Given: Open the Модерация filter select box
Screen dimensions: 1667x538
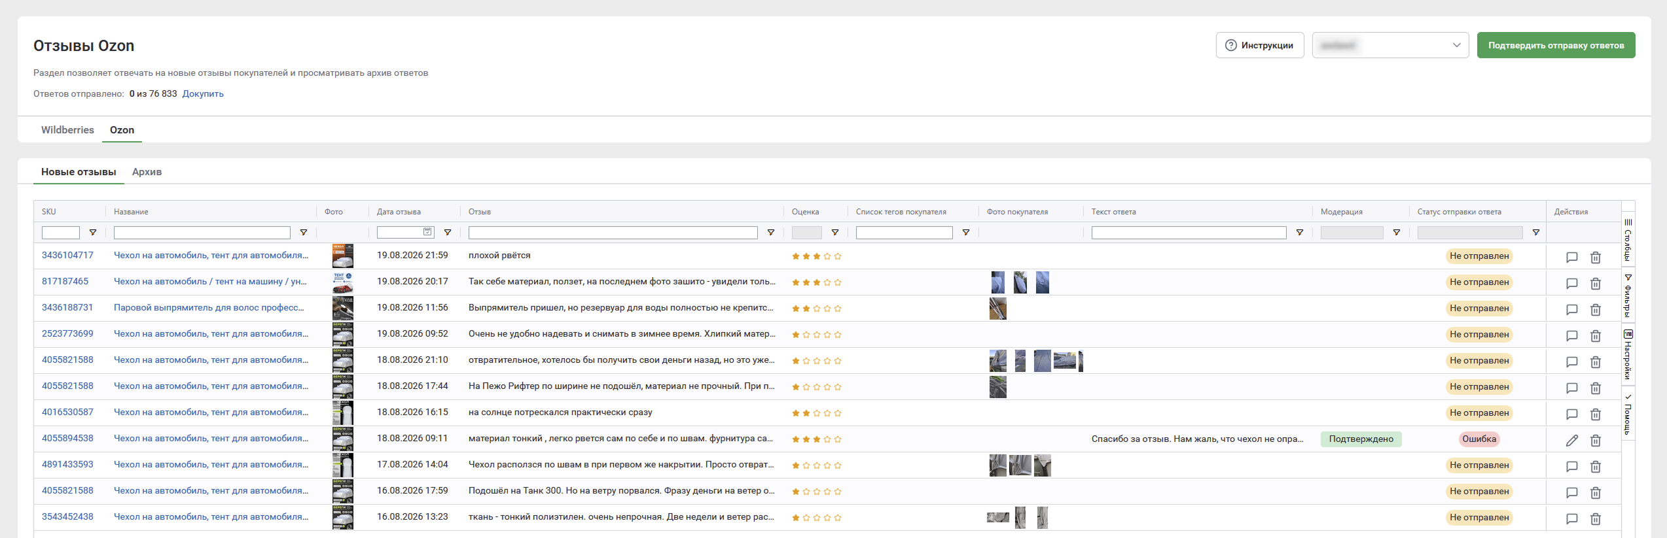Looking at the screenshot, I should [x=1352, y=233].
